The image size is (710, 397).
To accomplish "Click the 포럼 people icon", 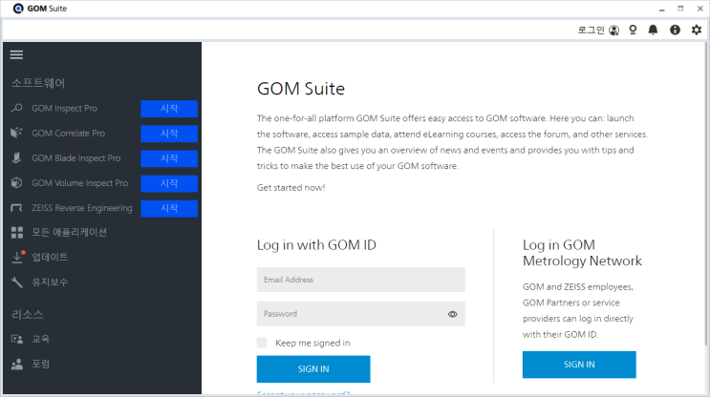I will 17,364.
